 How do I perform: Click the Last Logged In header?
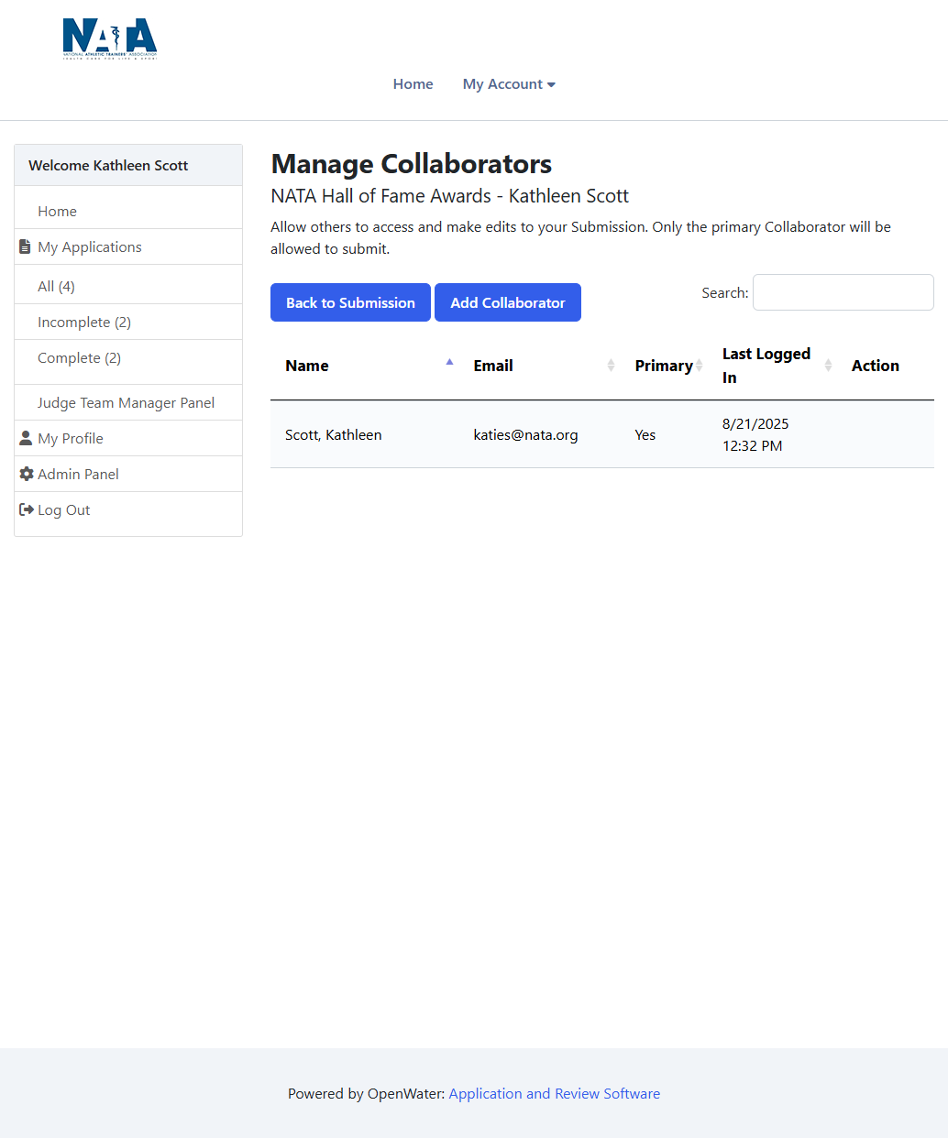coord(772,366)
